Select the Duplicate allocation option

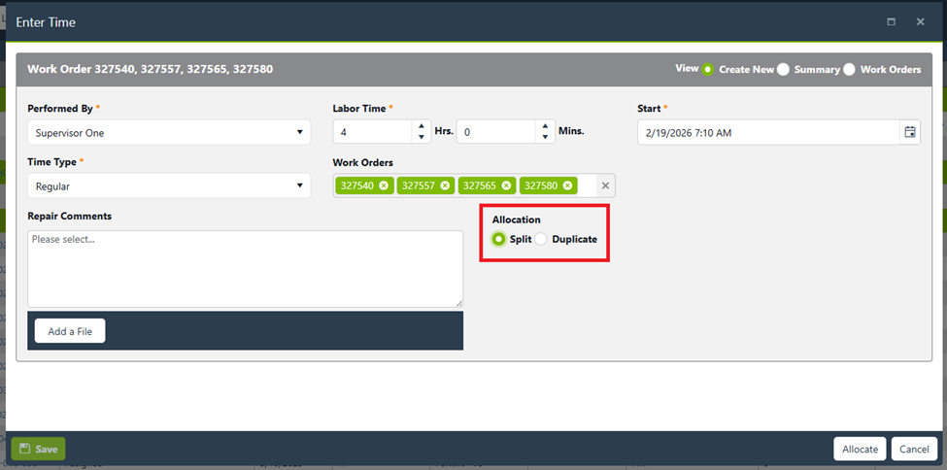(x=542, y=239)
